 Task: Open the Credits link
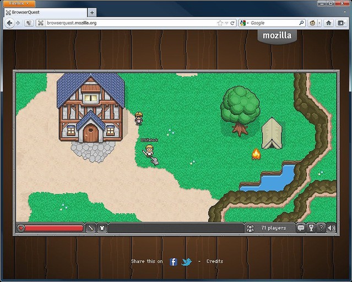[215, 261]
